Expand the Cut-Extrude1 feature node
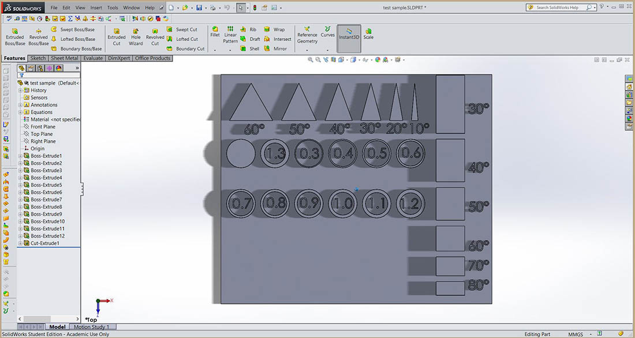This screenshot has height=338, width=635. click(20, 243)
